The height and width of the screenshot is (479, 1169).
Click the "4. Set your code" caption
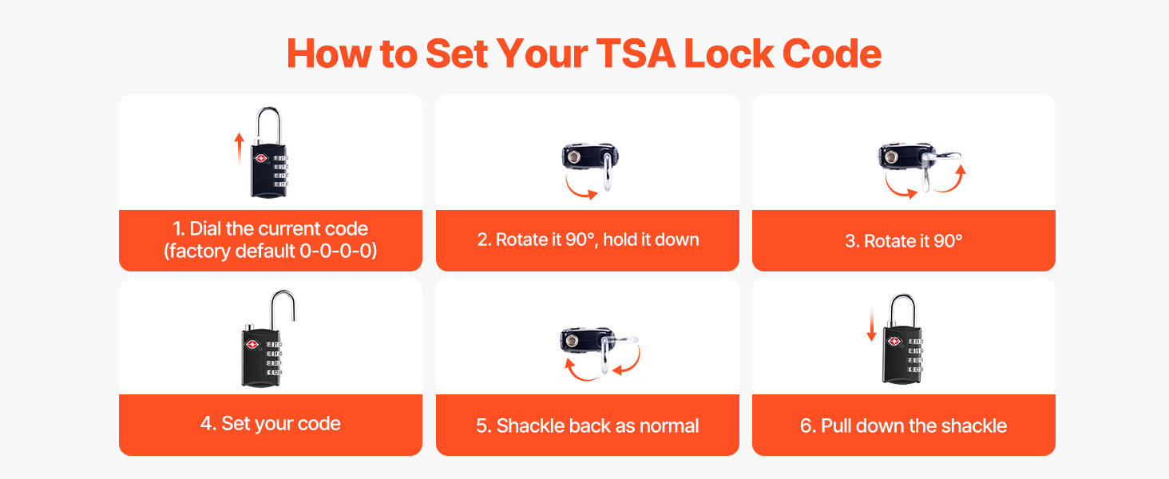[270, 424]
